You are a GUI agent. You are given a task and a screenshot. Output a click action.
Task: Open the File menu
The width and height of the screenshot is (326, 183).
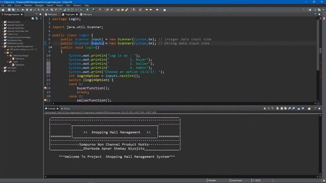(x=3, y=6)
